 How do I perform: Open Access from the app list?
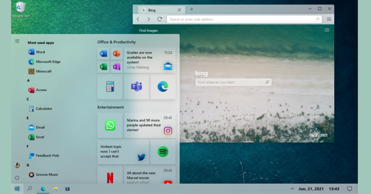point(37,90)
